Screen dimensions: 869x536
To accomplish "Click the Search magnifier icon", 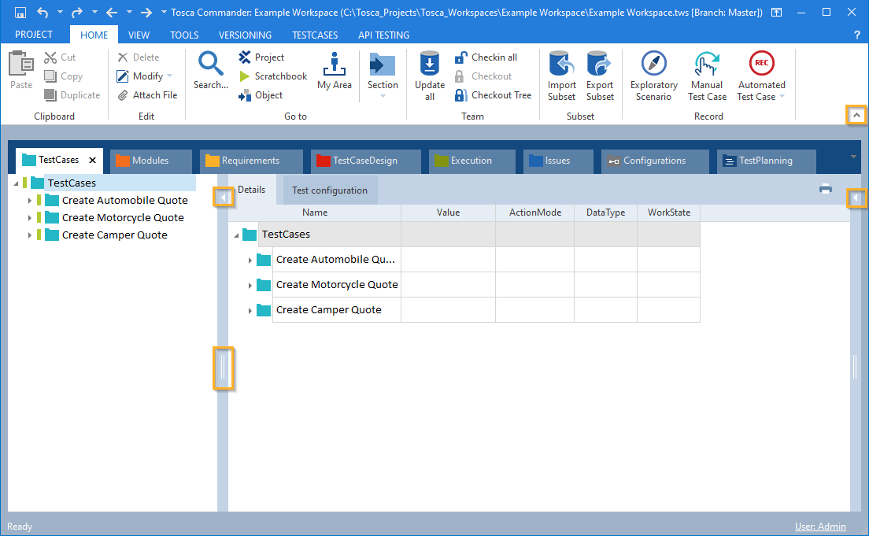I will tap(210, 64).
